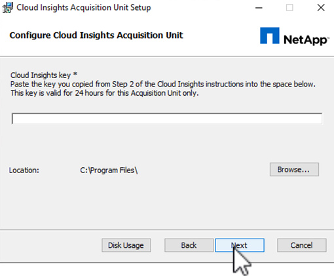
Task: Click the 'Paste the key you copied' instruction line
Action: click(x=163, y=84)
